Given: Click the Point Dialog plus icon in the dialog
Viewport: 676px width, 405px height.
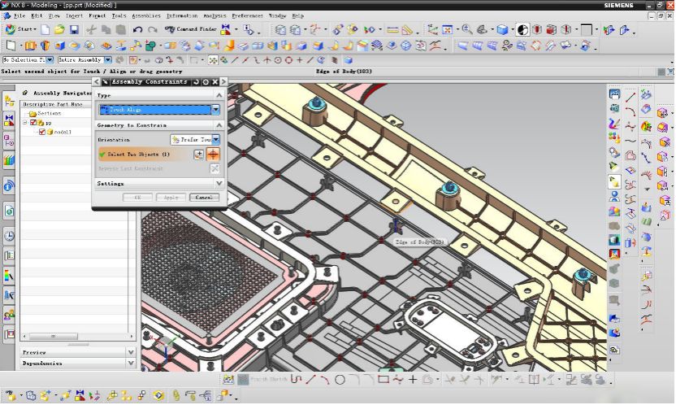Looking at the screenshot, I should [x=198, y=155].
